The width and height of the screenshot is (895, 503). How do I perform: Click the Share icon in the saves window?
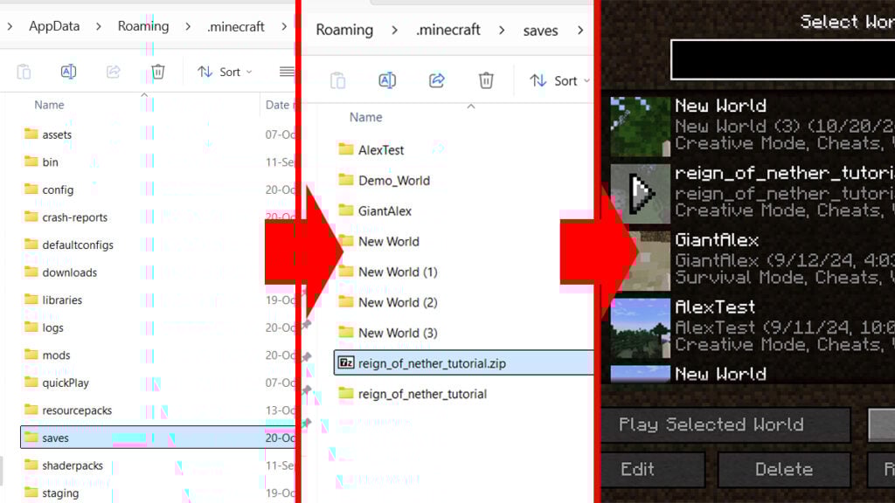(x=436, y=79)
